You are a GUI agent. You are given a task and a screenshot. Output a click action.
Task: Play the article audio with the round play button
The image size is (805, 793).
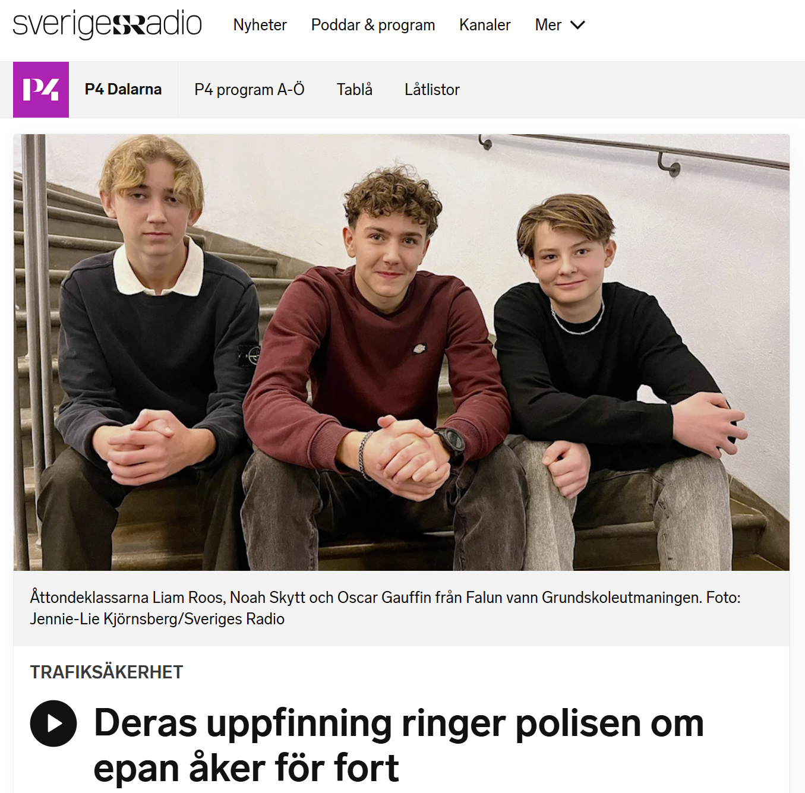(x=53, y=724)
